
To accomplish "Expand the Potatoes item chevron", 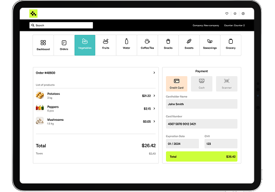I will coord(154,96).
